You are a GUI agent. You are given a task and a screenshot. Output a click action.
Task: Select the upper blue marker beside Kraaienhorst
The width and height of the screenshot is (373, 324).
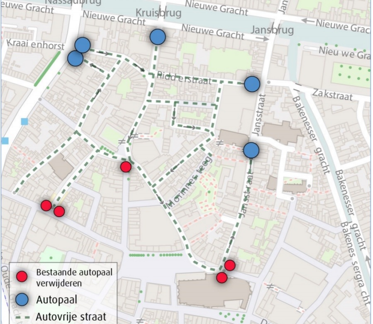point(83,45)
